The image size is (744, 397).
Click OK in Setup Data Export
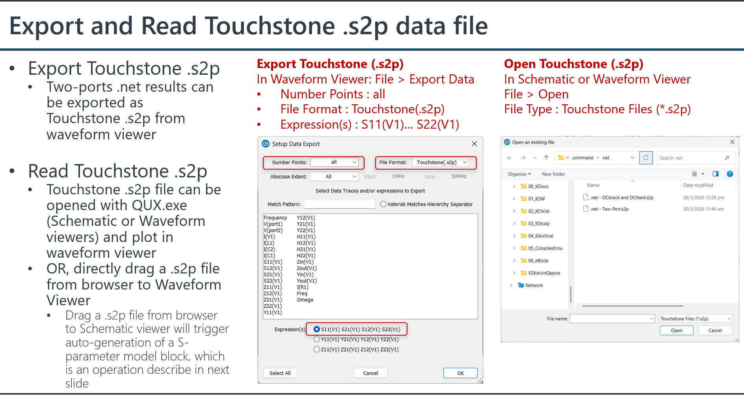(460, 373)
